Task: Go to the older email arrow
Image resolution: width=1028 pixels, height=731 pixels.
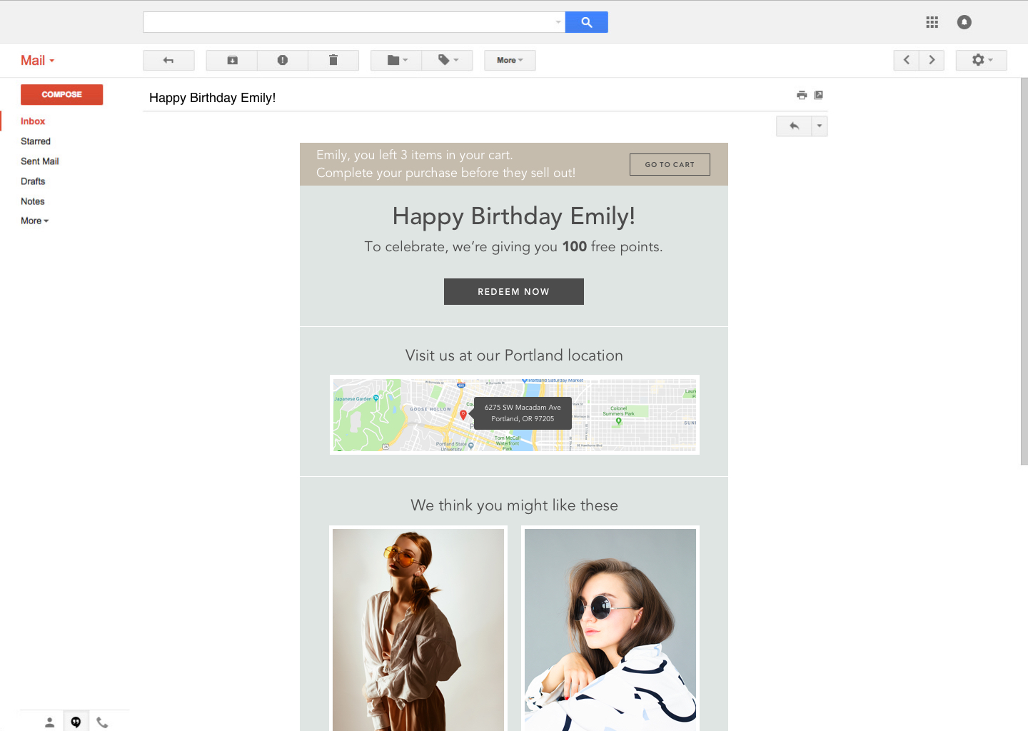Action: click(932, 60)
